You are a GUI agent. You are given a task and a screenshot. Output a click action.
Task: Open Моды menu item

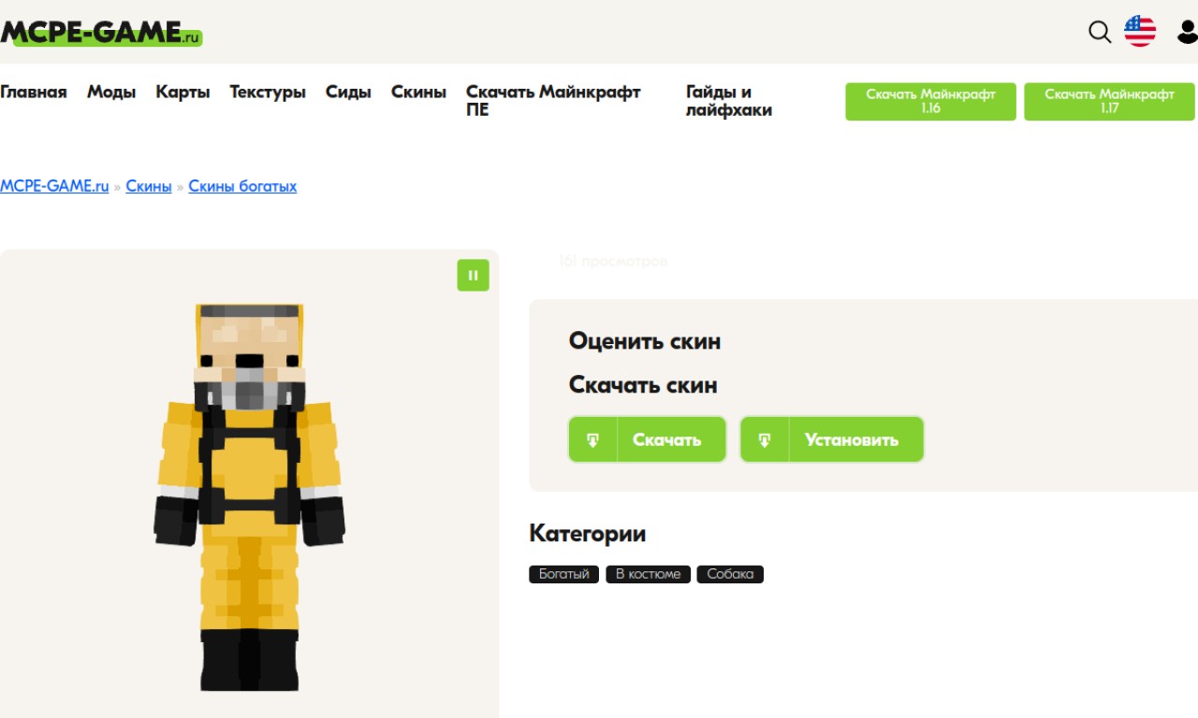click(x=111, y=92)
